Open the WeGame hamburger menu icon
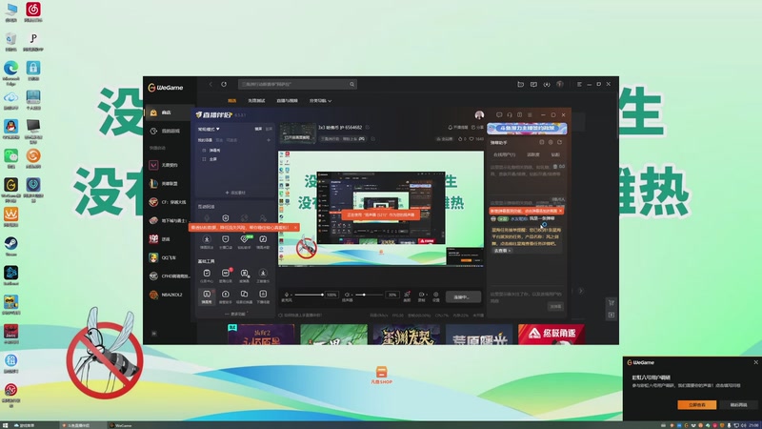This screenshot has height=429, width=762. (x=579, y=84)
